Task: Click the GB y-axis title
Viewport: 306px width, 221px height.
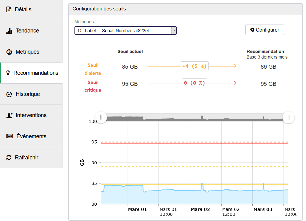Action: (82, 162)
